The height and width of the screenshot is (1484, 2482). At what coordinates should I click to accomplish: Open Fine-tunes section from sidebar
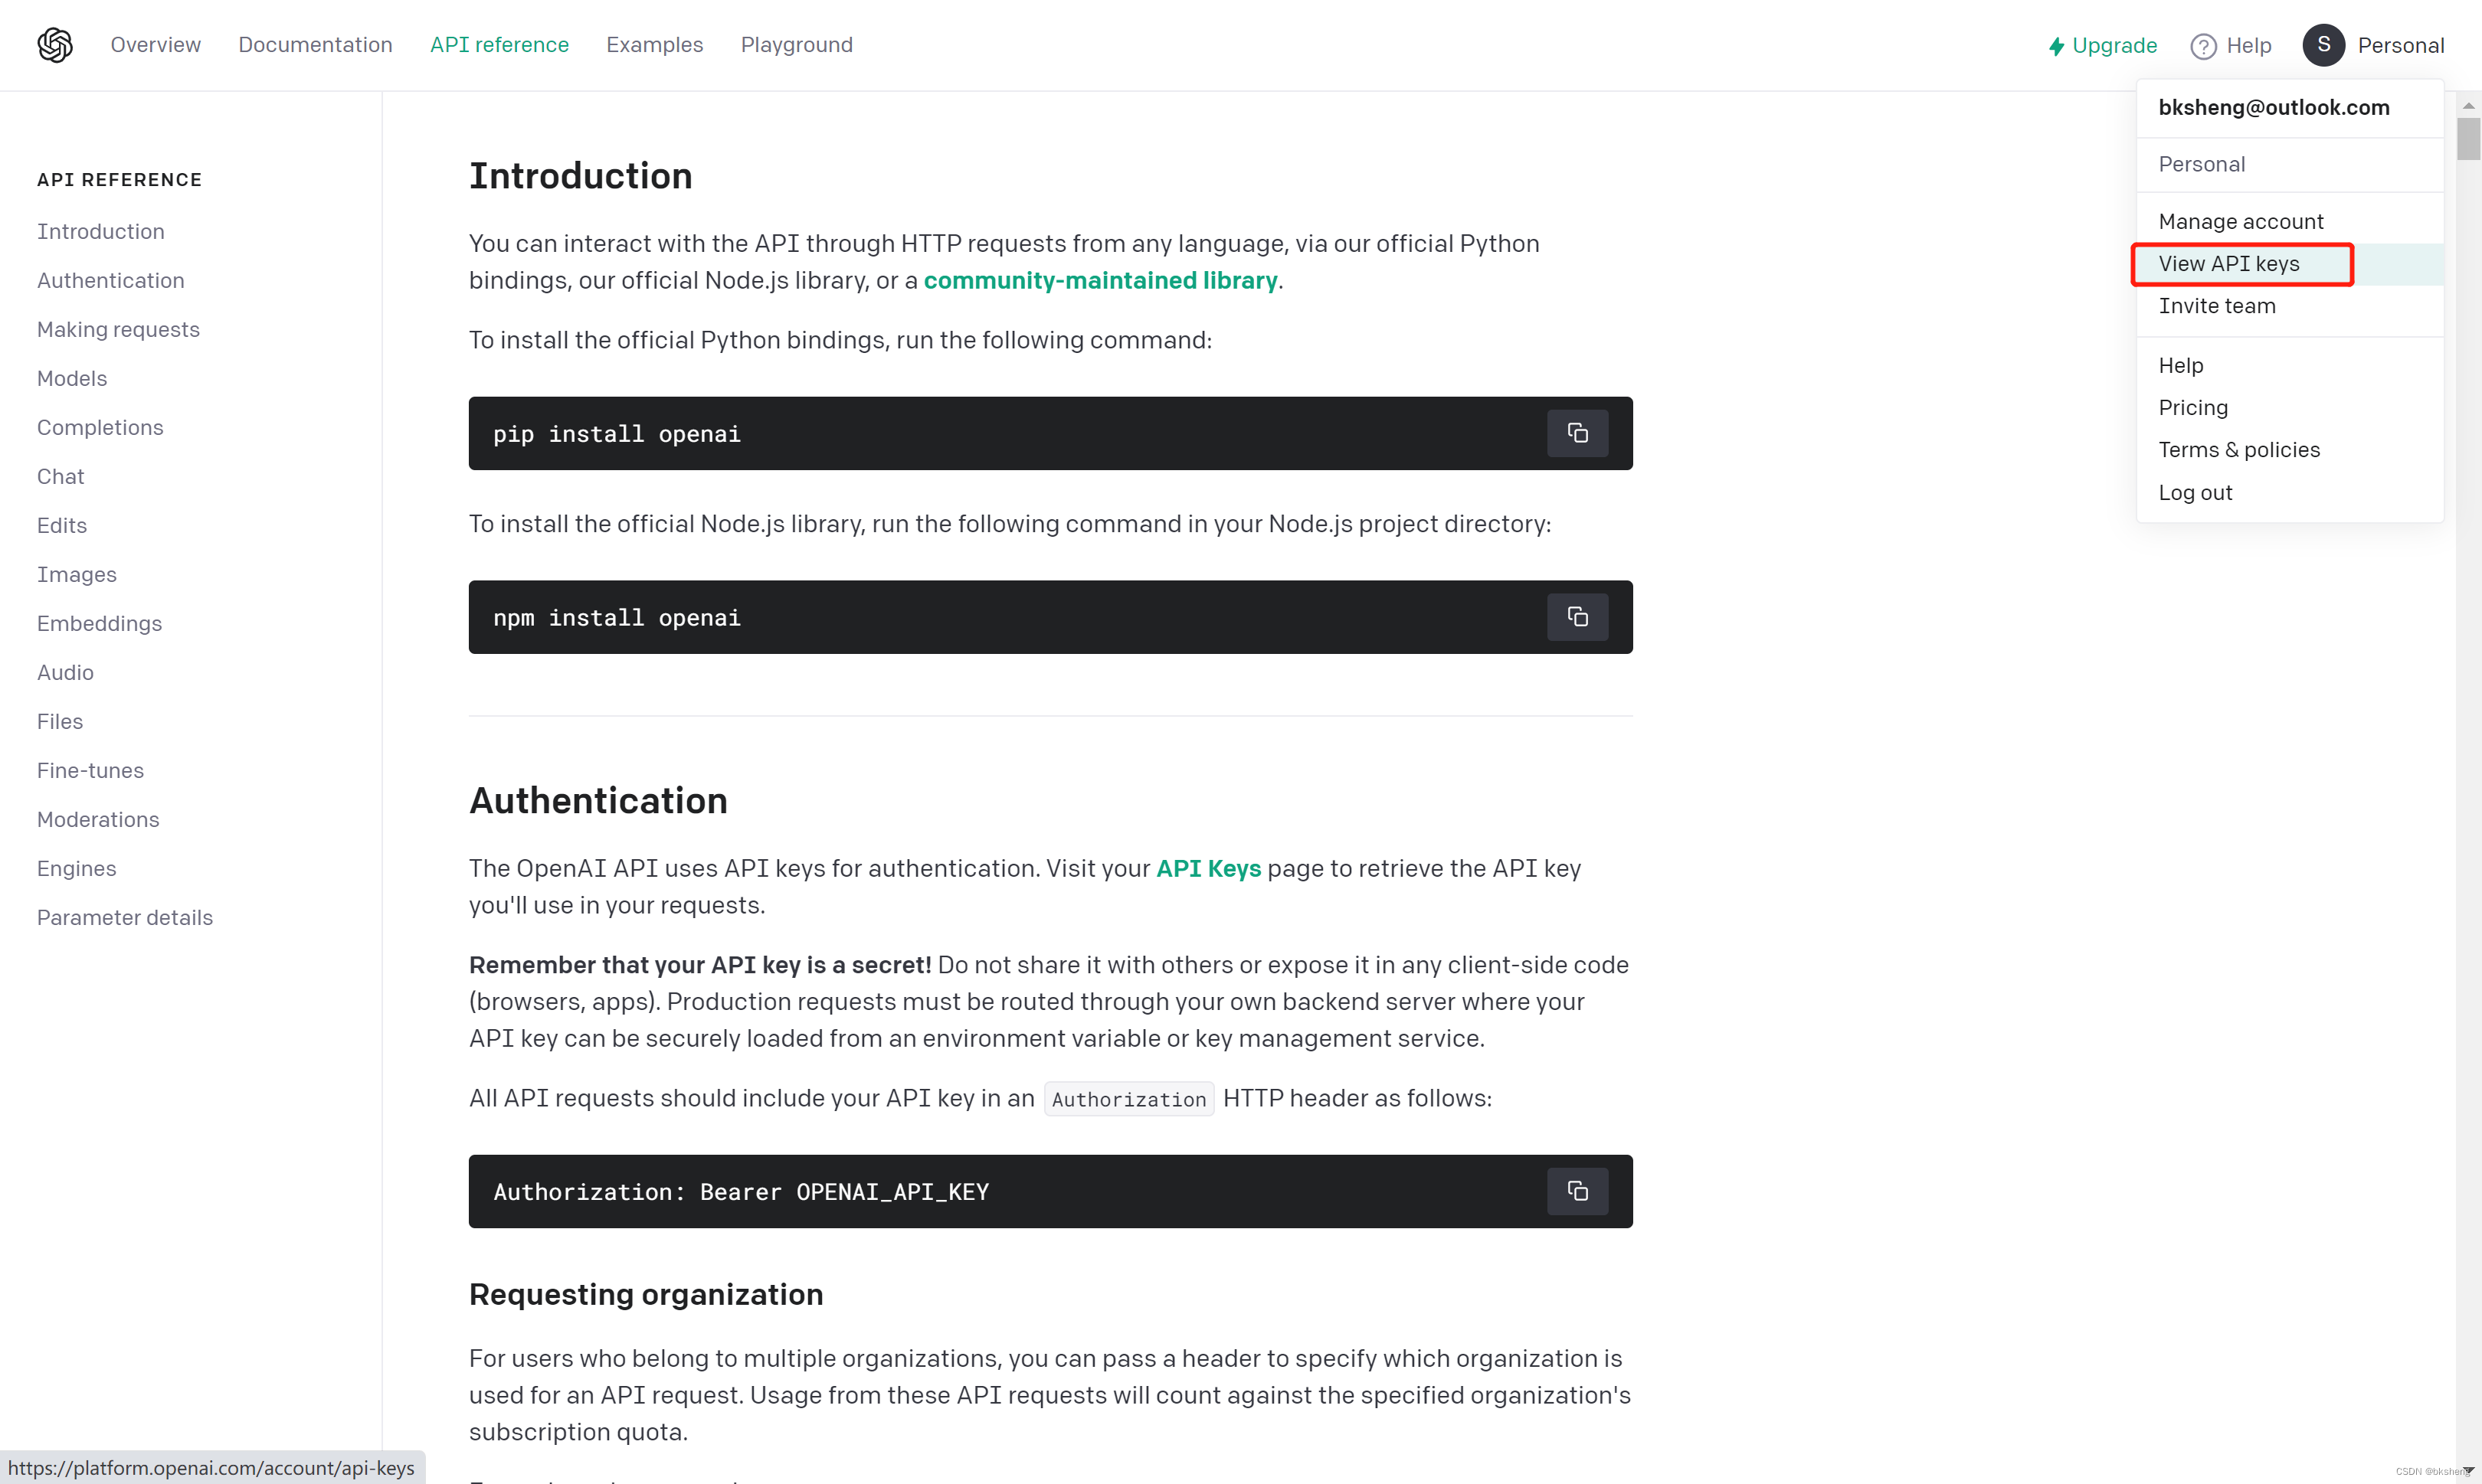point(90,770)
